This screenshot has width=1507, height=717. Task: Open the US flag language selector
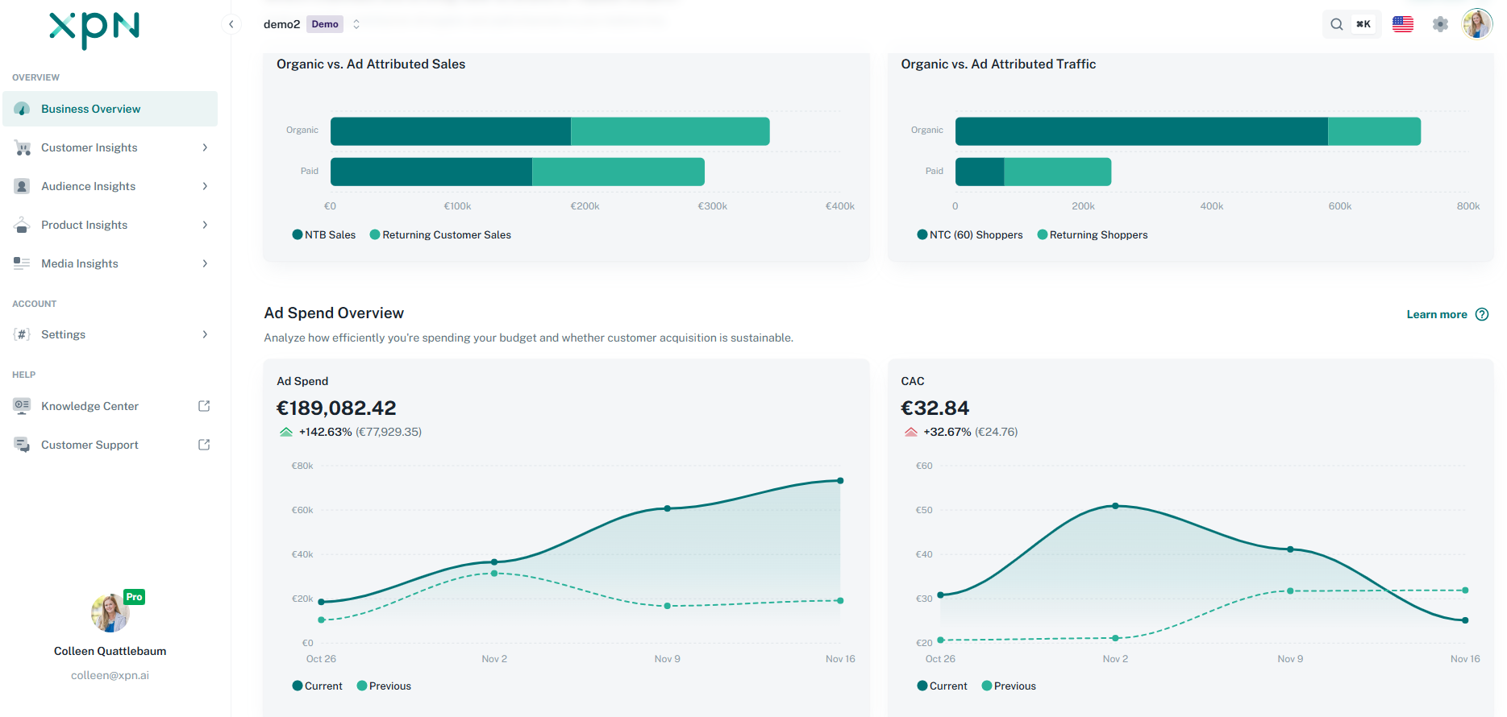click(x=1403, y=24)
